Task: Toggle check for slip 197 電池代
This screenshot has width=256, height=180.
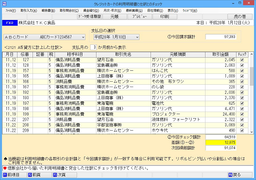Action: (242, 103)
